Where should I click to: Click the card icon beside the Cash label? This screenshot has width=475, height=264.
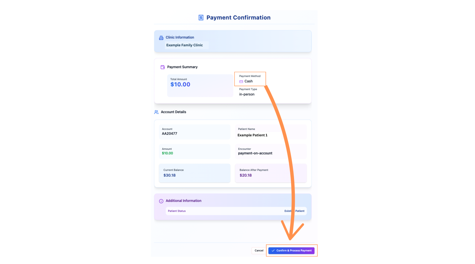click(x=241, y=81)
